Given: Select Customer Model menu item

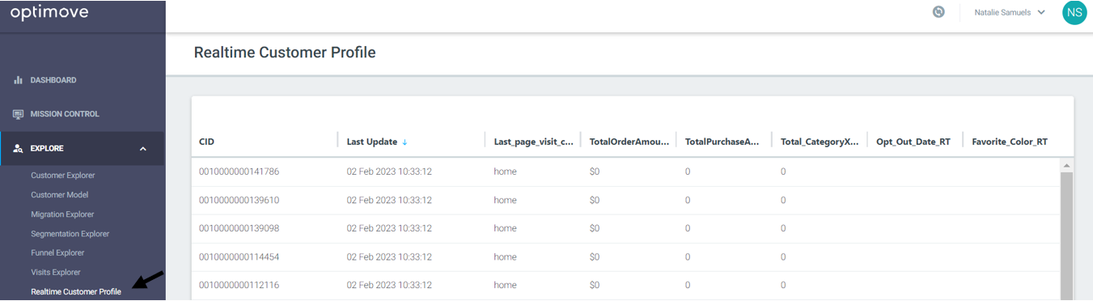Looking at the screenshot, I should coord(59,195).
